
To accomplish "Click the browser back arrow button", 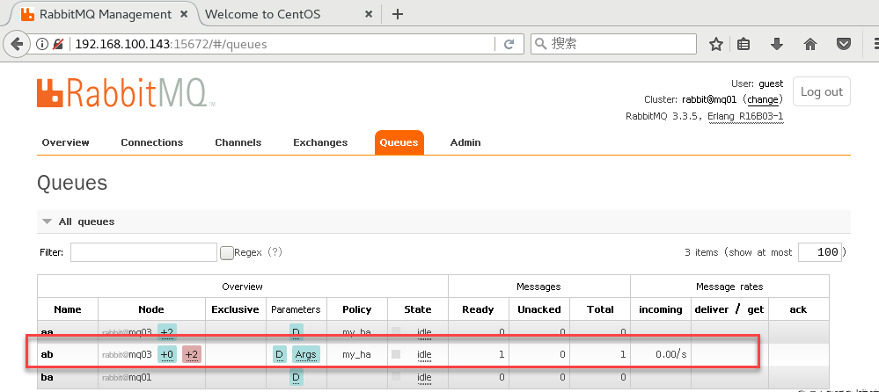I will coord(17,44).
